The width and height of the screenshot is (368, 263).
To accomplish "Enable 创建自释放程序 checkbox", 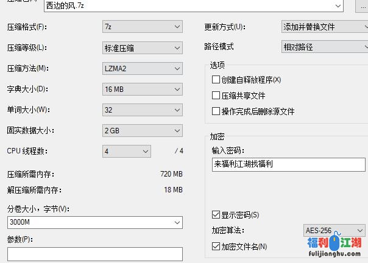I will (x=216, y=80).
